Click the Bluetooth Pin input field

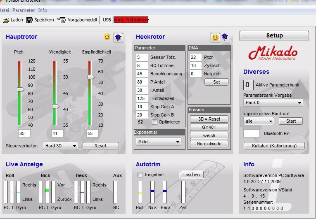click(252, 133)
